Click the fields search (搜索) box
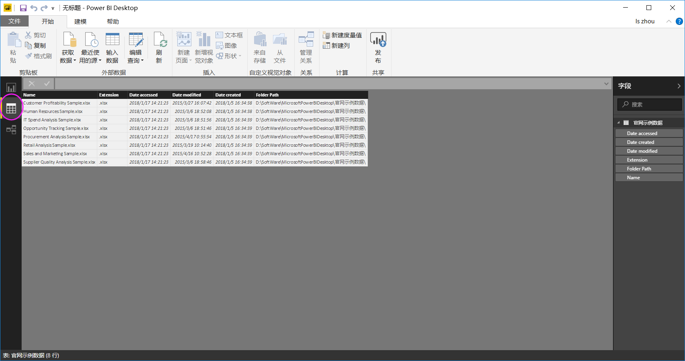Screen dimensions: 685x361 click(x=650, y=105)
